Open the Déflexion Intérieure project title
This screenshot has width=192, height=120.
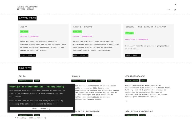87,111
